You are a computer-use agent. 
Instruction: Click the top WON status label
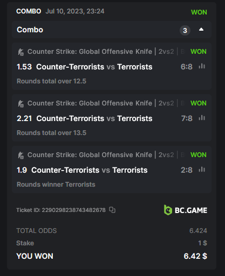[199, 12]
